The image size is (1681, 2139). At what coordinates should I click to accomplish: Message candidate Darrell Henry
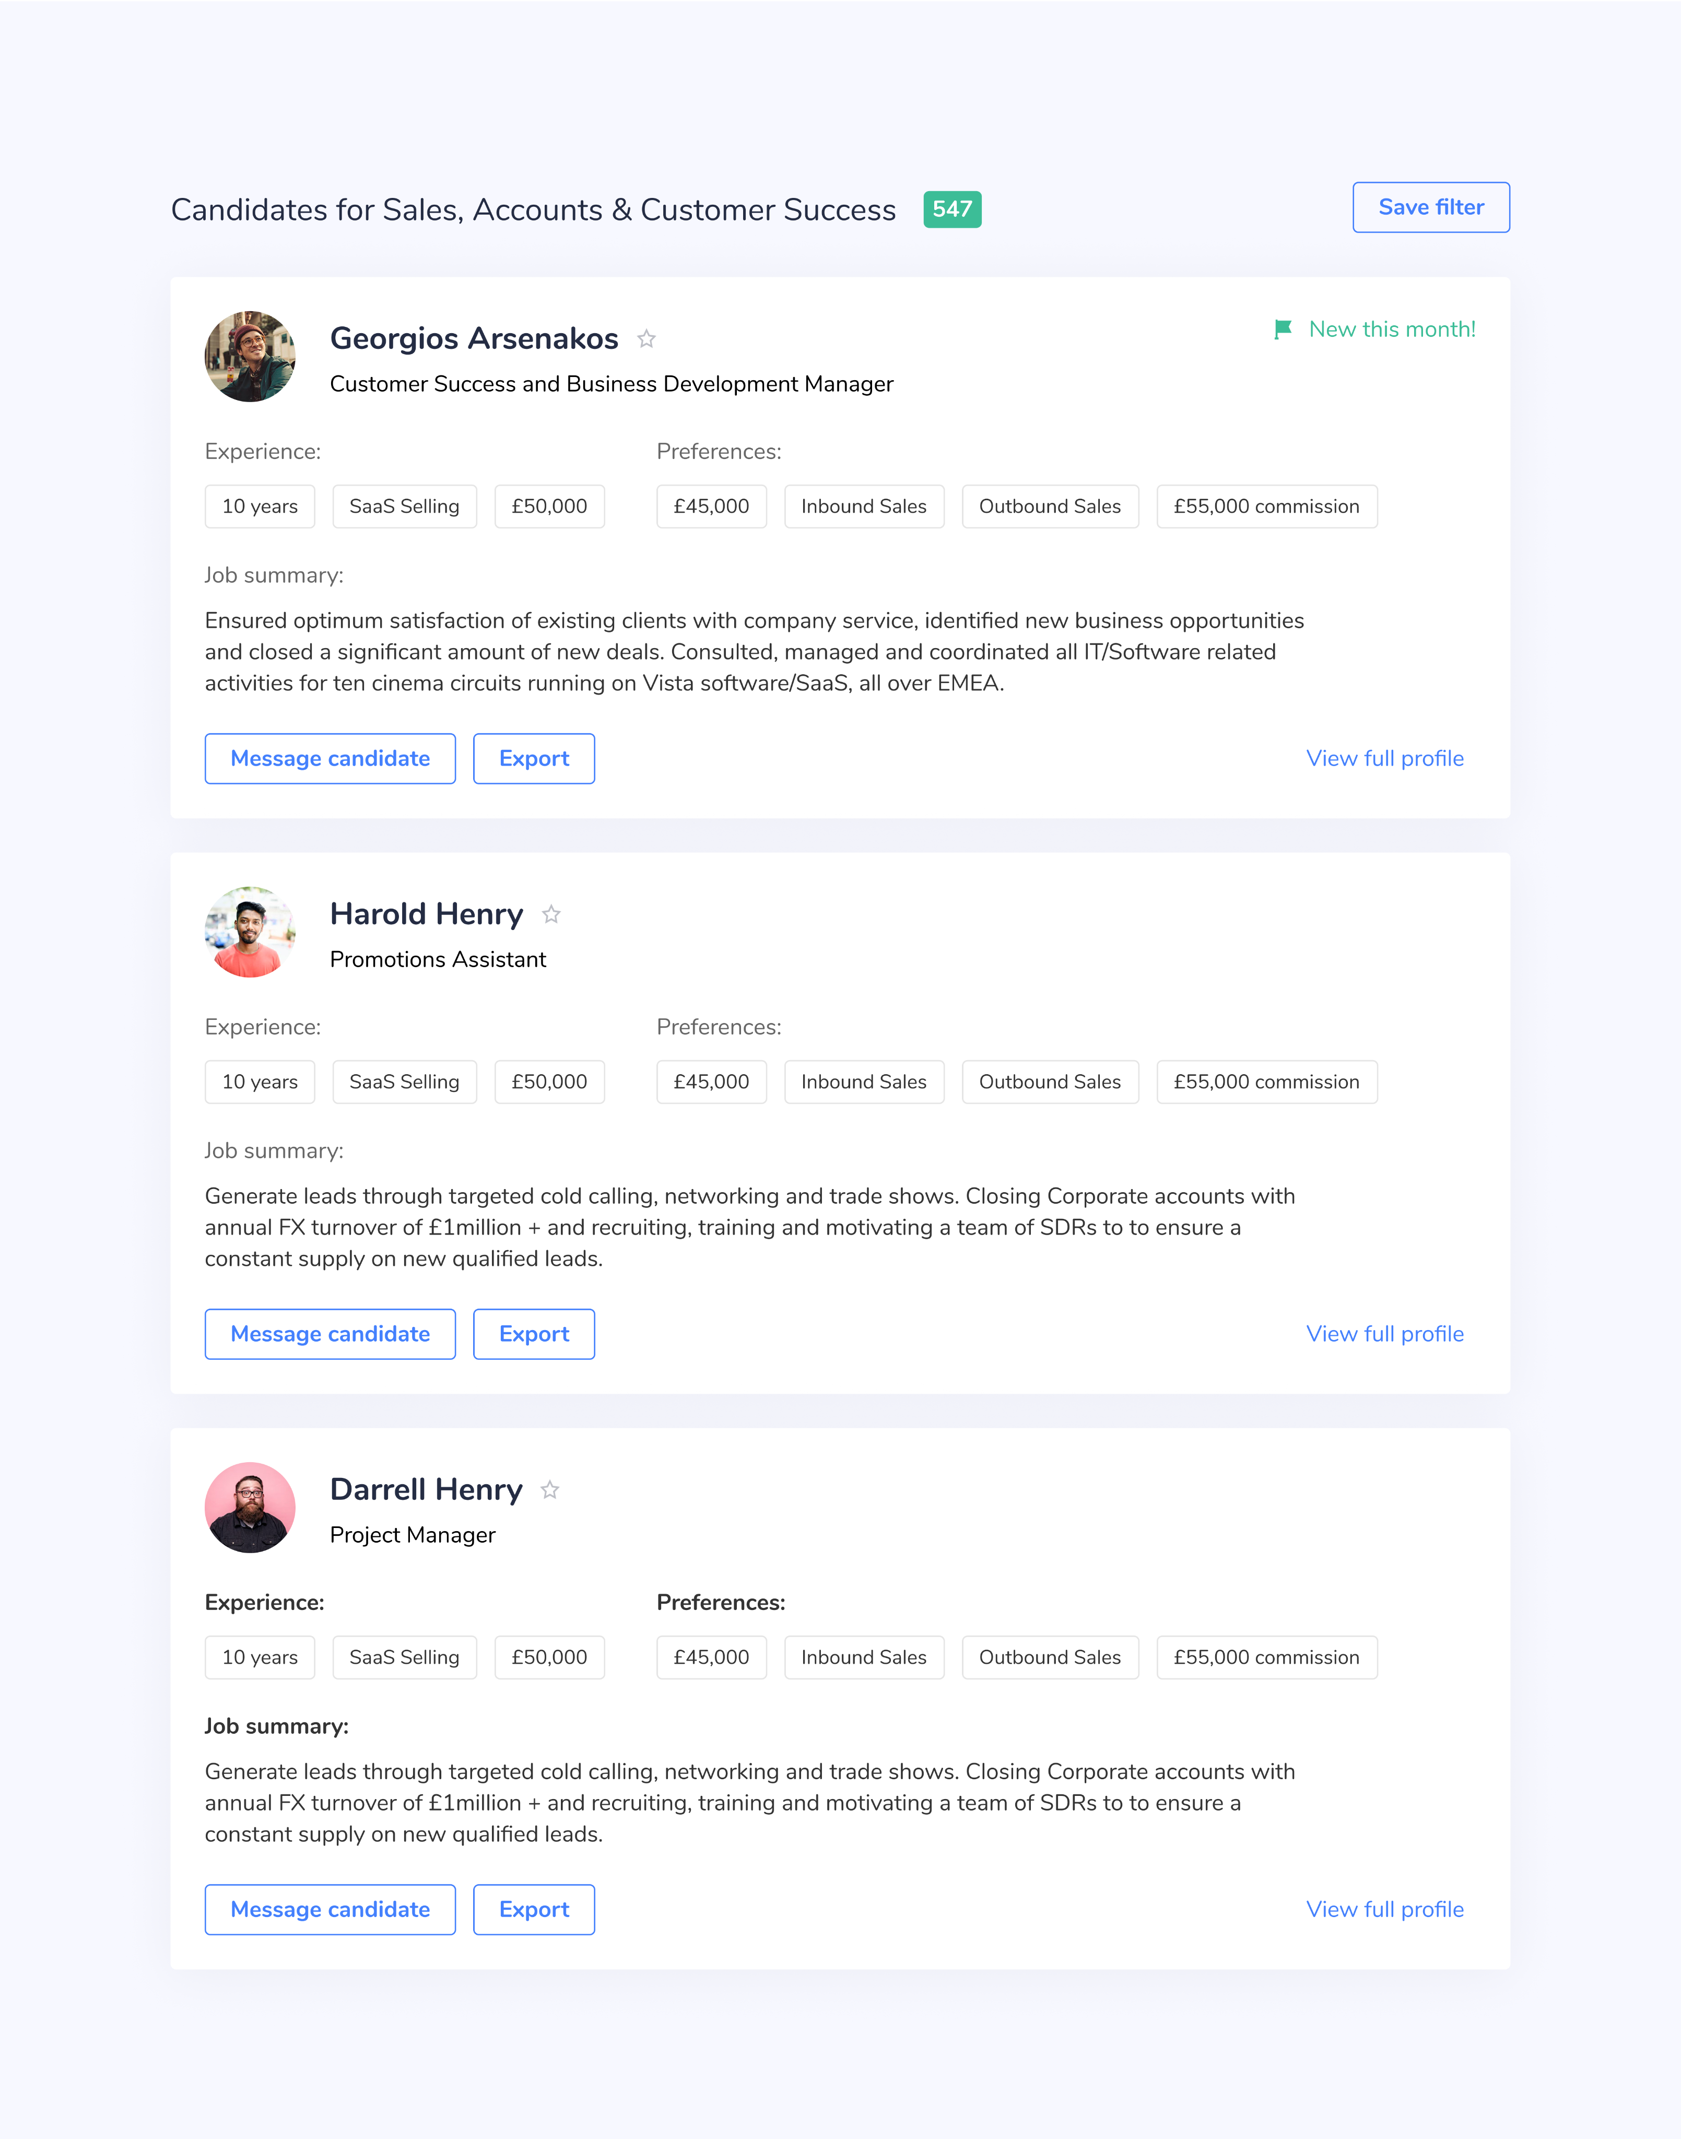[x=330, y=1910]
